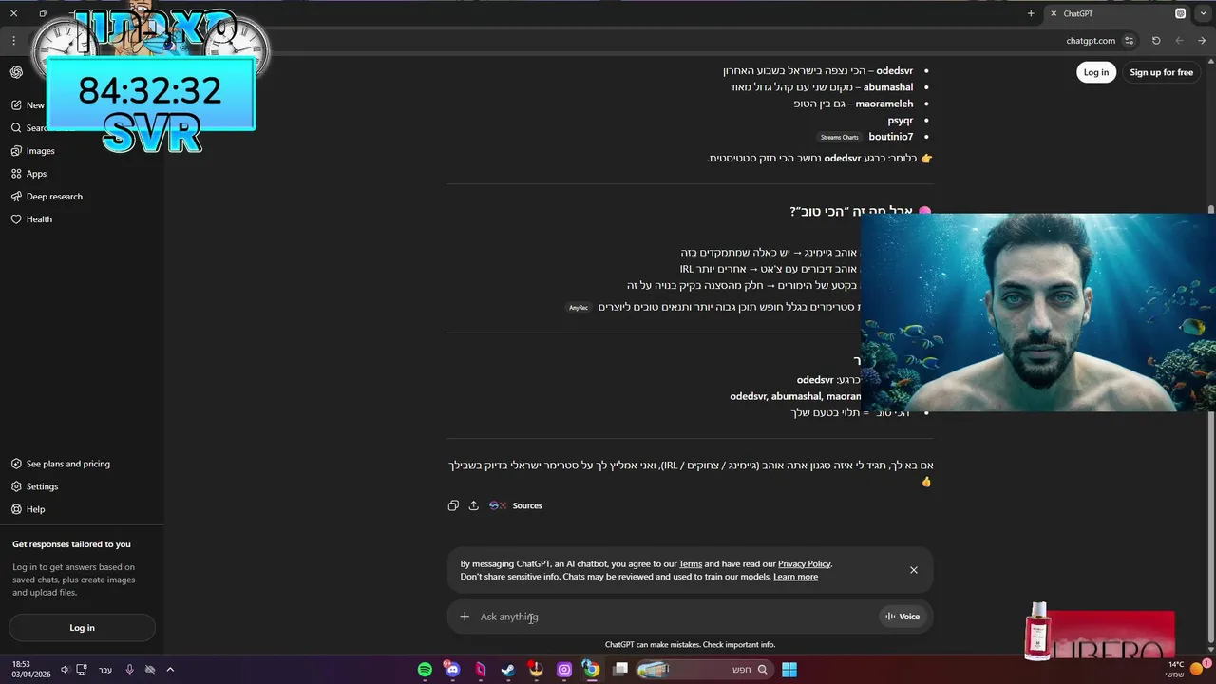Open the Chrome three-dot menu
Screen dimensions: 1216x684
click(13, 41)
